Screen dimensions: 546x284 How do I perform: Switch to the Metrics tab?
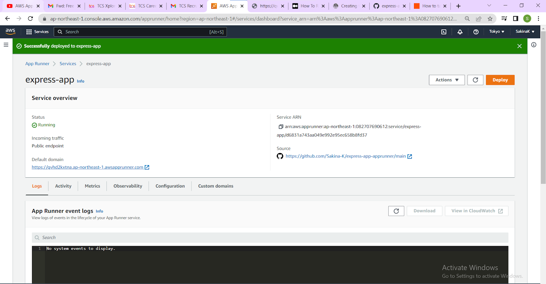pos(92,186)
